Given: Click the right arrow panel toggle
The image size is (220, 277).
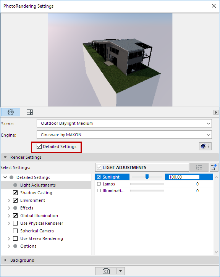Looking at the screenshot, I should [216, 112].
